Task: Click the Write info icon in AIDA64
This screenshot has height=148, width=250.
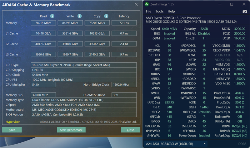Action: coord(80,16)
